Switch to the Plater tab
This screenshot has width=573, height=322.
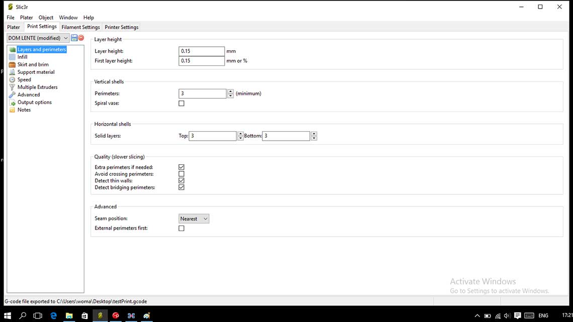(x=14, y=27)
